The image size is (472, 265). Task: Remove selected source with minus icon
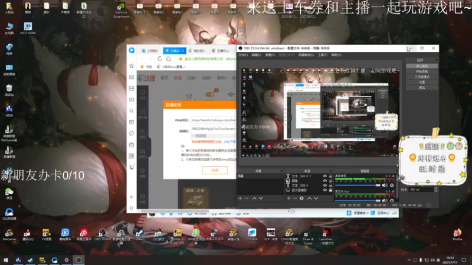[x=295, y=198]
